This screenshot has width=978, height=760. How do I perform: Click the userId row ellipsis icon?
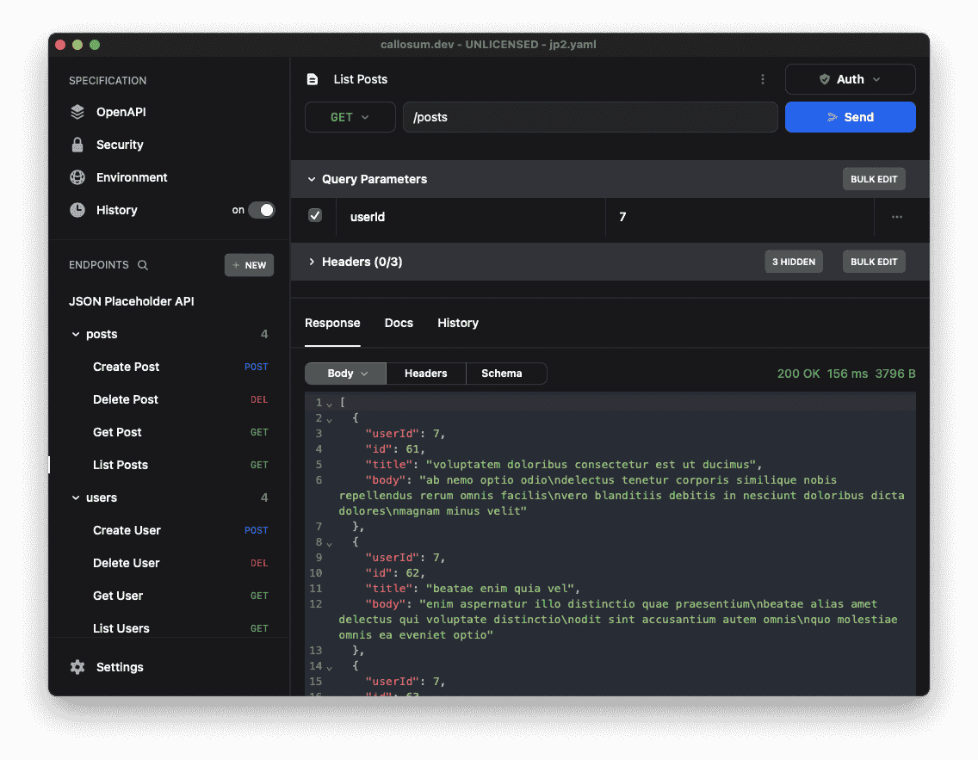[897, 217]
